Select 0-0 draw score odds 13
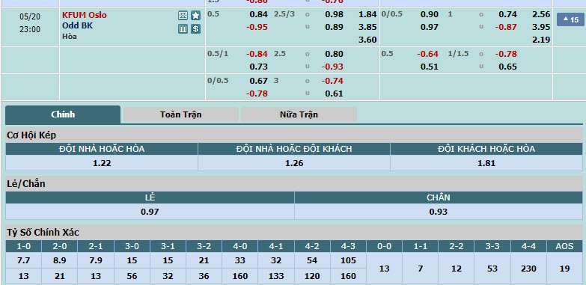586x285 pixels. (384, 269)
